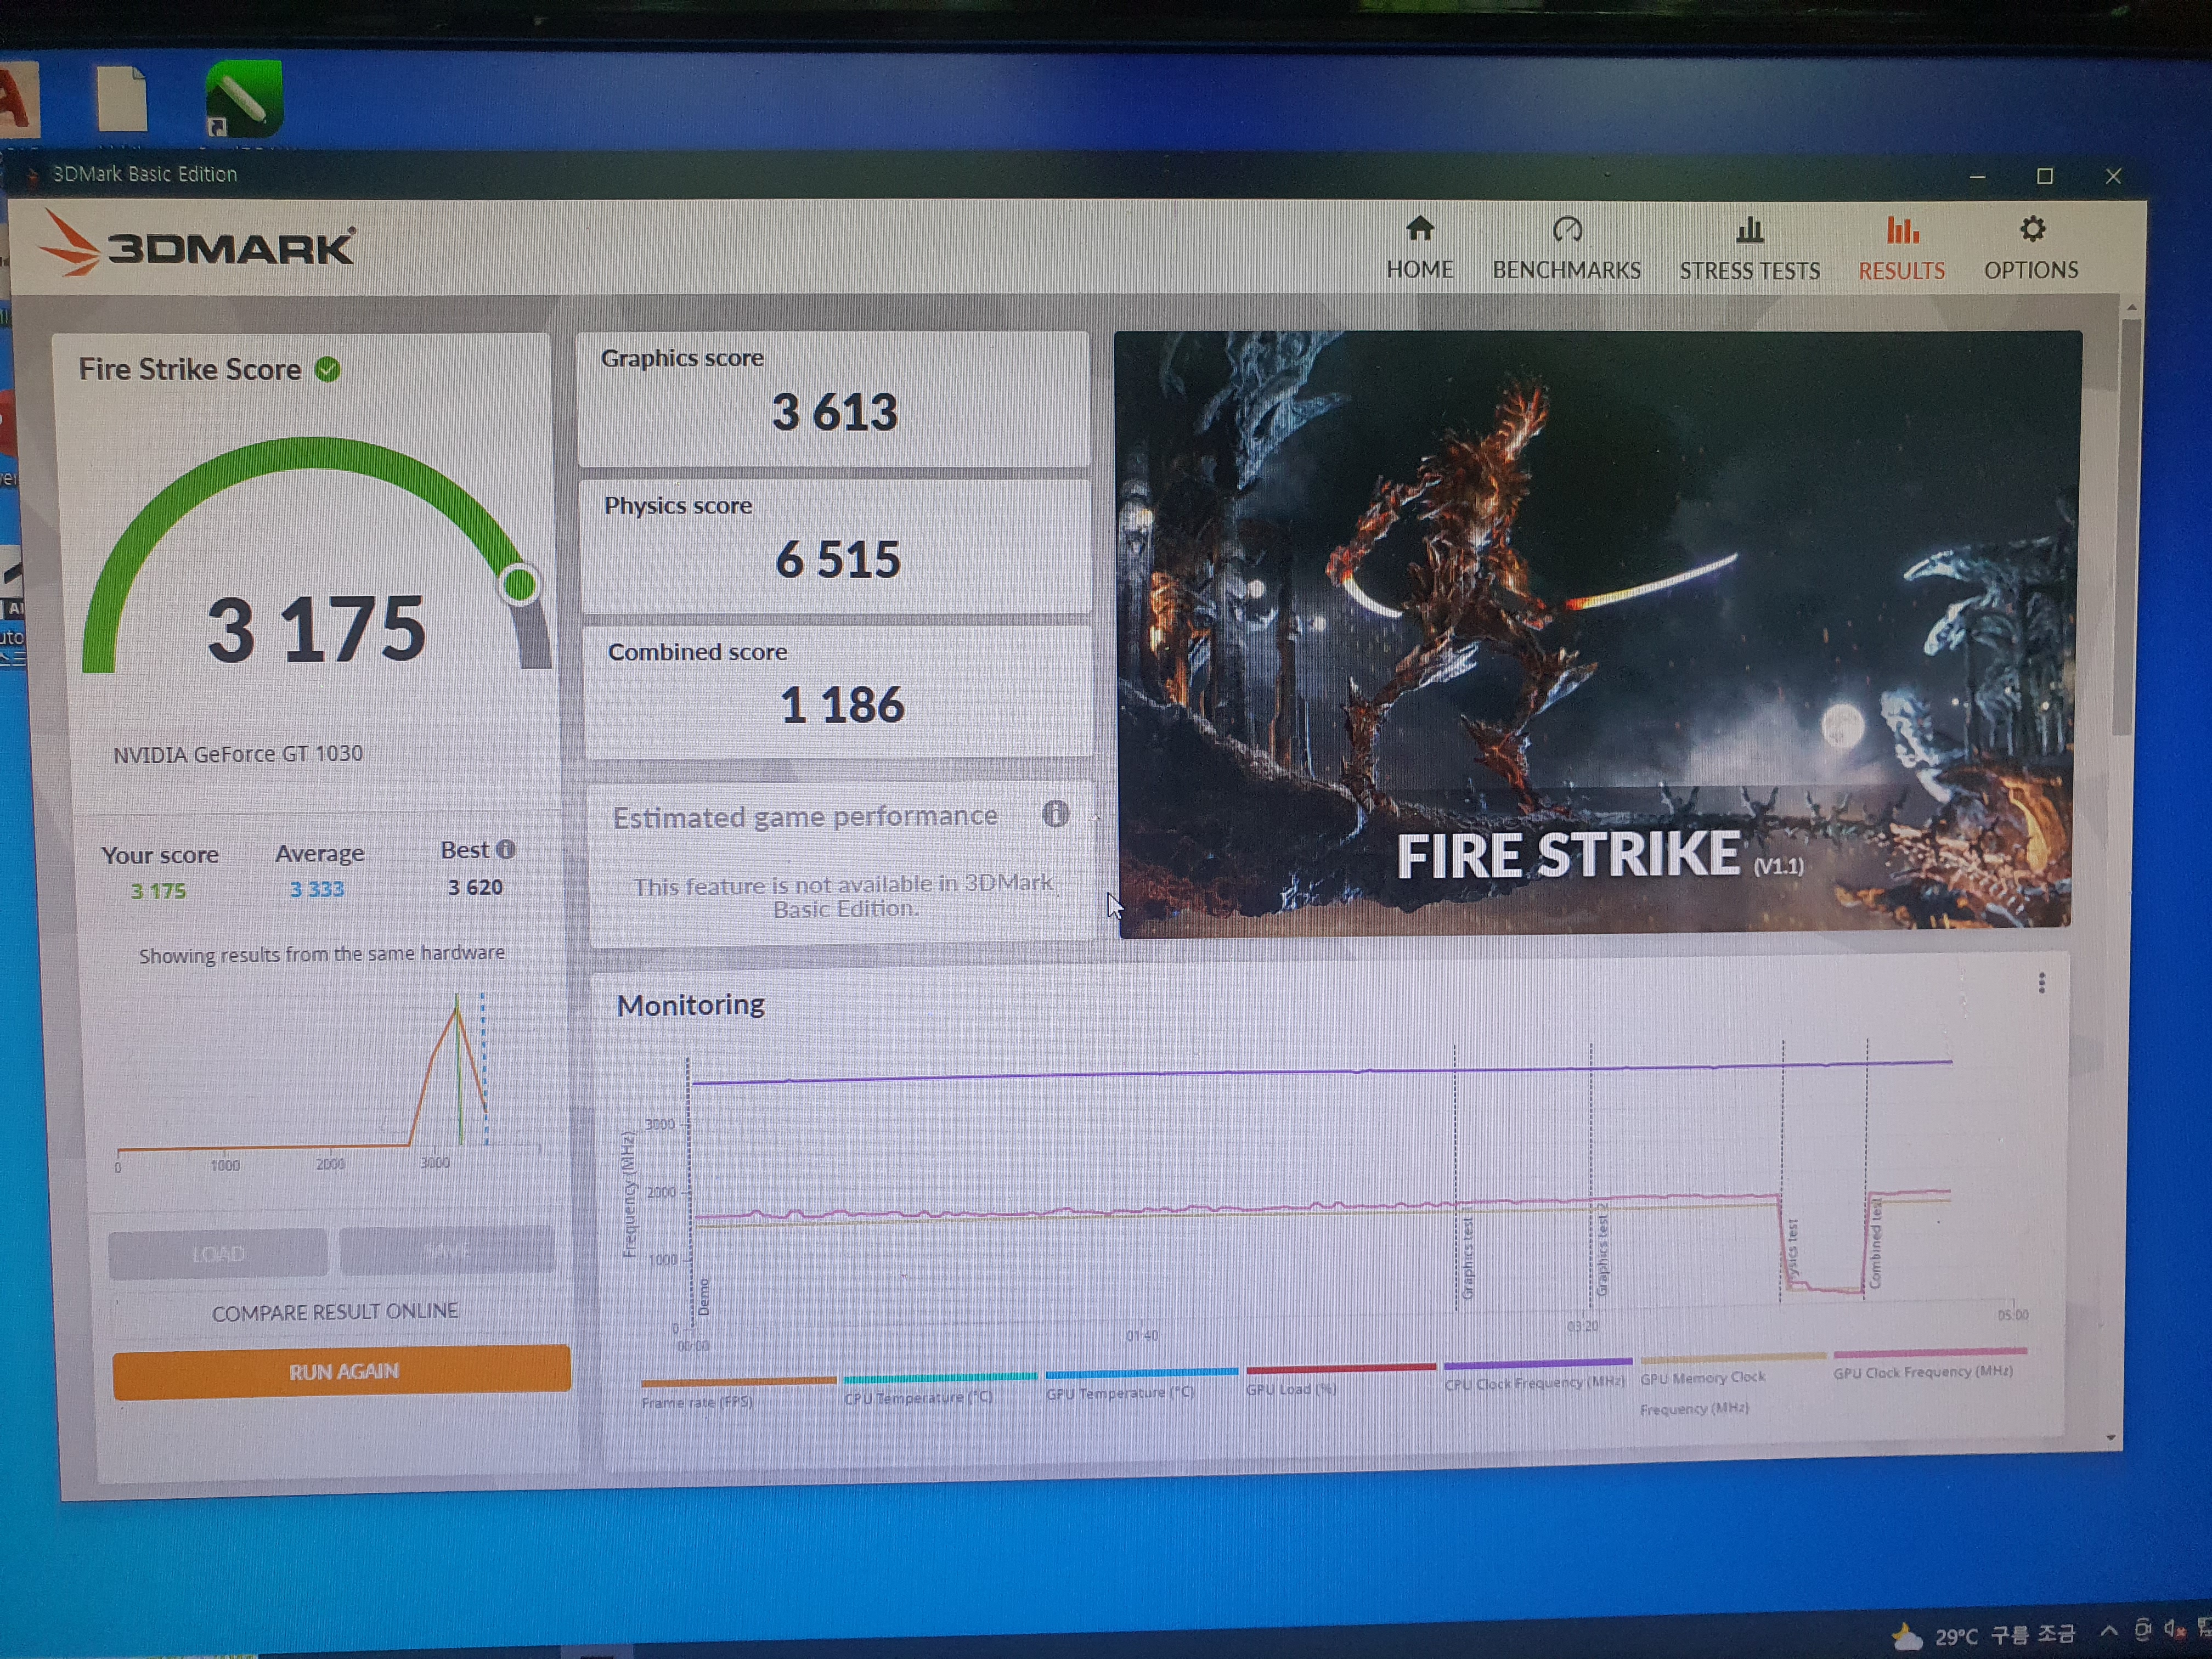Click the weather icon in taskbar
This screenshot has width=2212, height=1659.
[1906, 1637]
